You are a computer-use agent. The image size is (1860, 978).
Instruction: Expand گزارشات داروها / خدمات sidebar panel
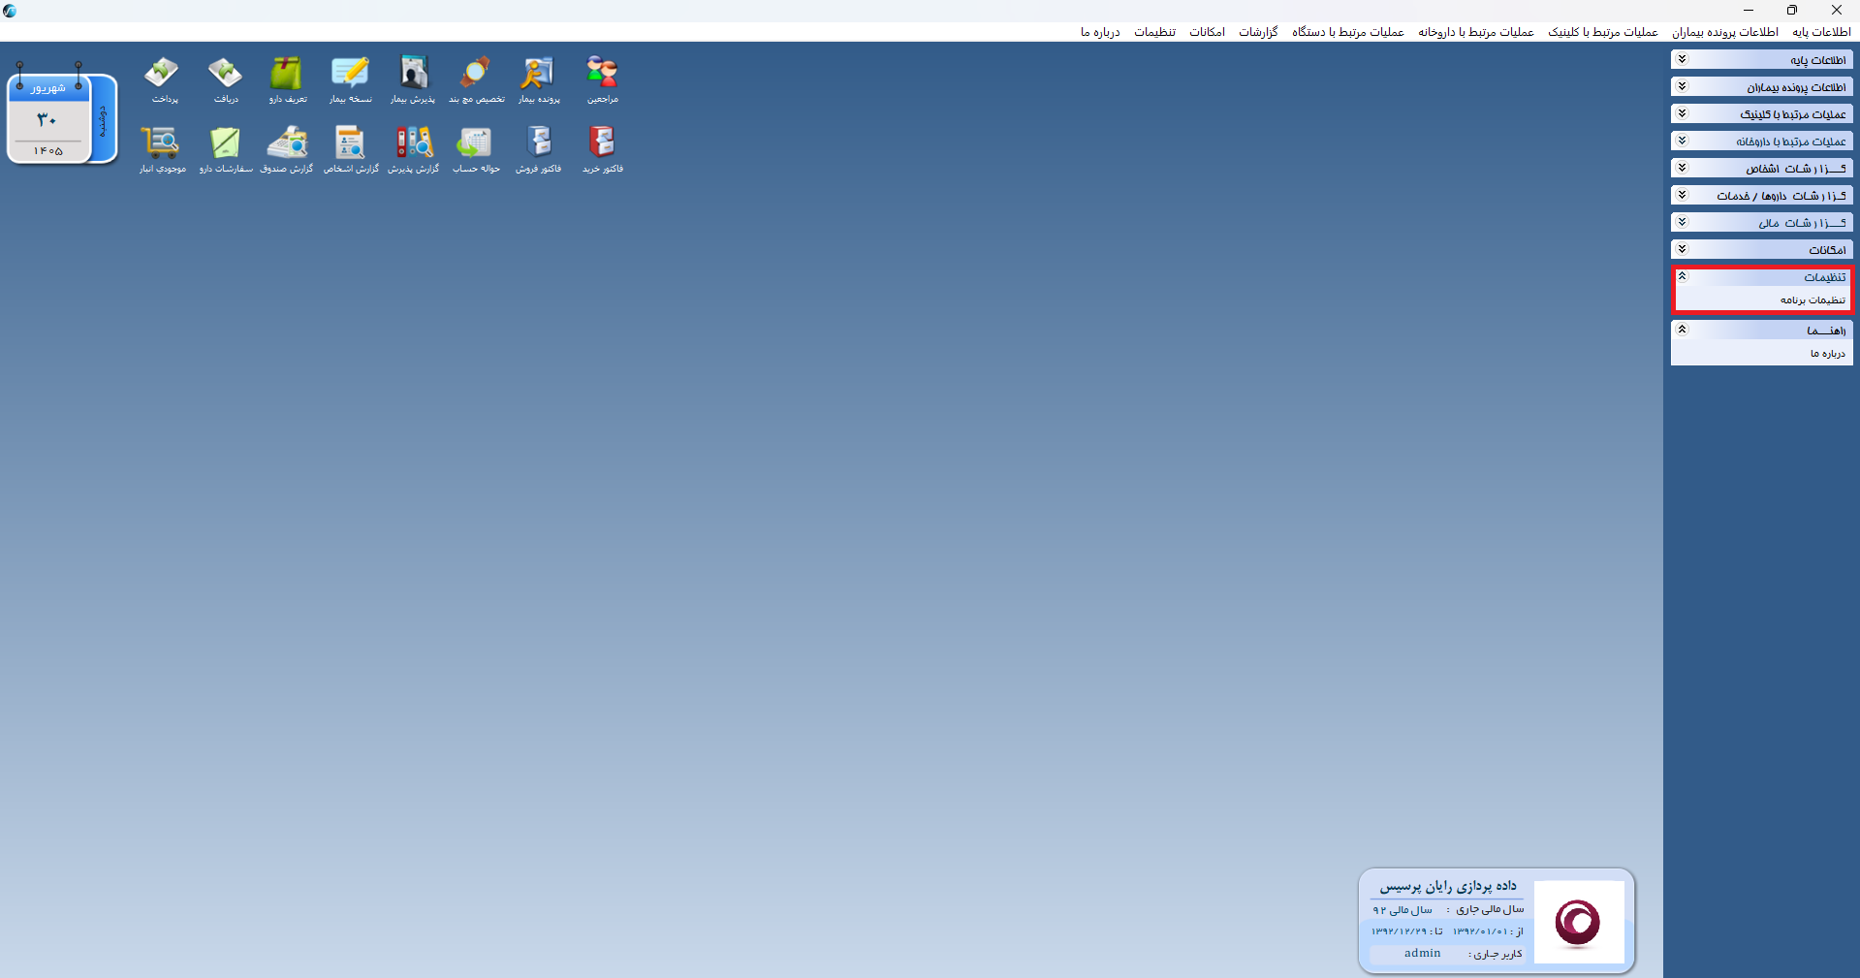(x=1762, y=195)
